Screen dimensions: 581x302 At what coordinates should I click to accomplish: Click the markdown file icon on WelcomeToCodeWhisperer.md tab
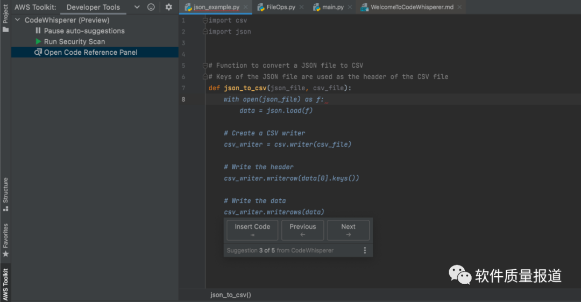[365, 7]
